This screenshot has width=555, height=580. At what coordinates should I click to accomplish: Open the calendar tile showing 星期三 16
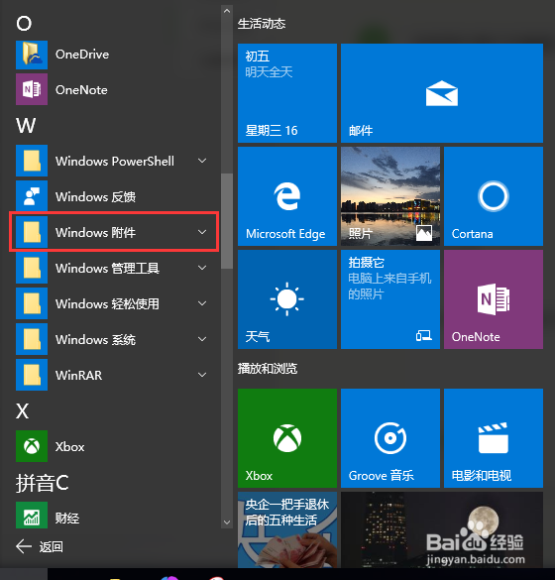click(x=287, y=93)
